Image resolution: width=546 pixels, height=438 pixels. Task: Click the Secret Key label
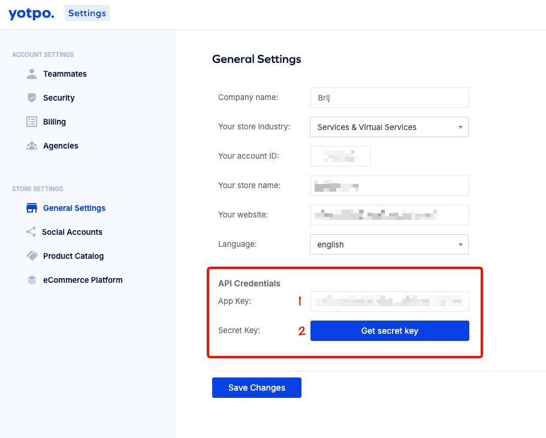[239, 330]
